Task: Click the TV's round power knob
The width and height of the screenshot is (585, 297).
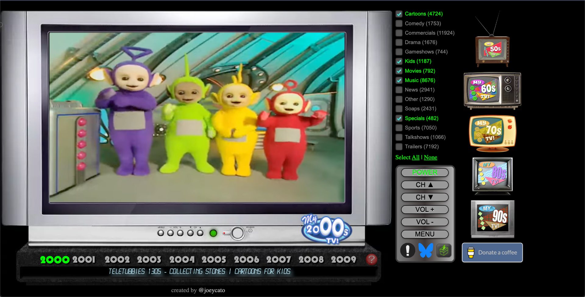Action: [x=237, y=233]
